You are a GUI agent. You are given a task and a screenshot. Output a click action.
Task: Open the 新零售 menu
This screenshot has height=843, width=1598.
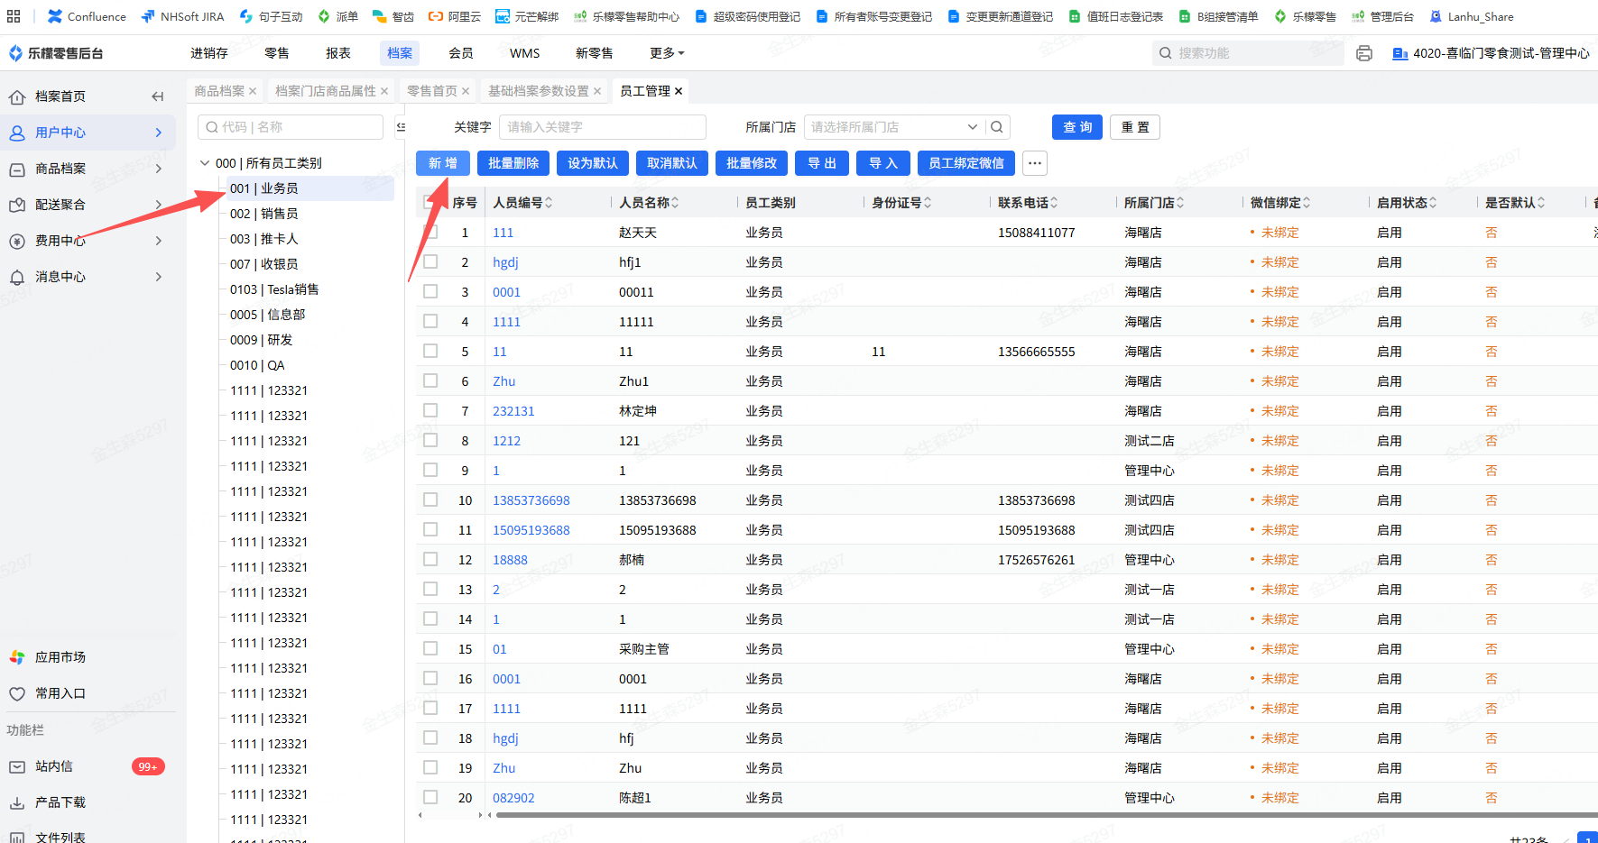[x=595, y=53]
